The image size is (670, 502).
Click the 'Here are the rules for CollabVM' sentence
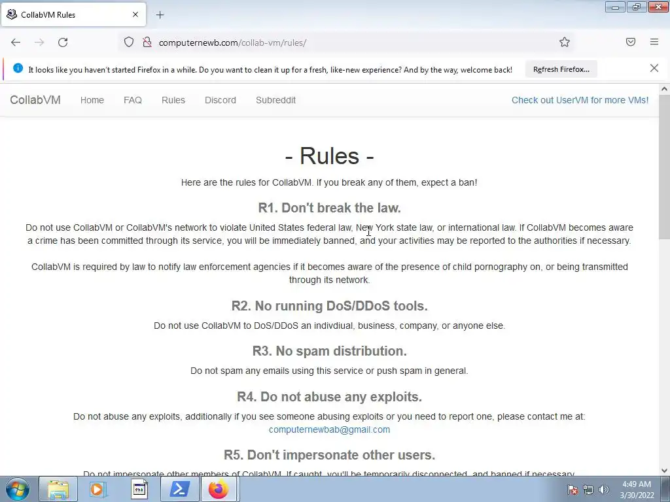[x=329, y=183]
